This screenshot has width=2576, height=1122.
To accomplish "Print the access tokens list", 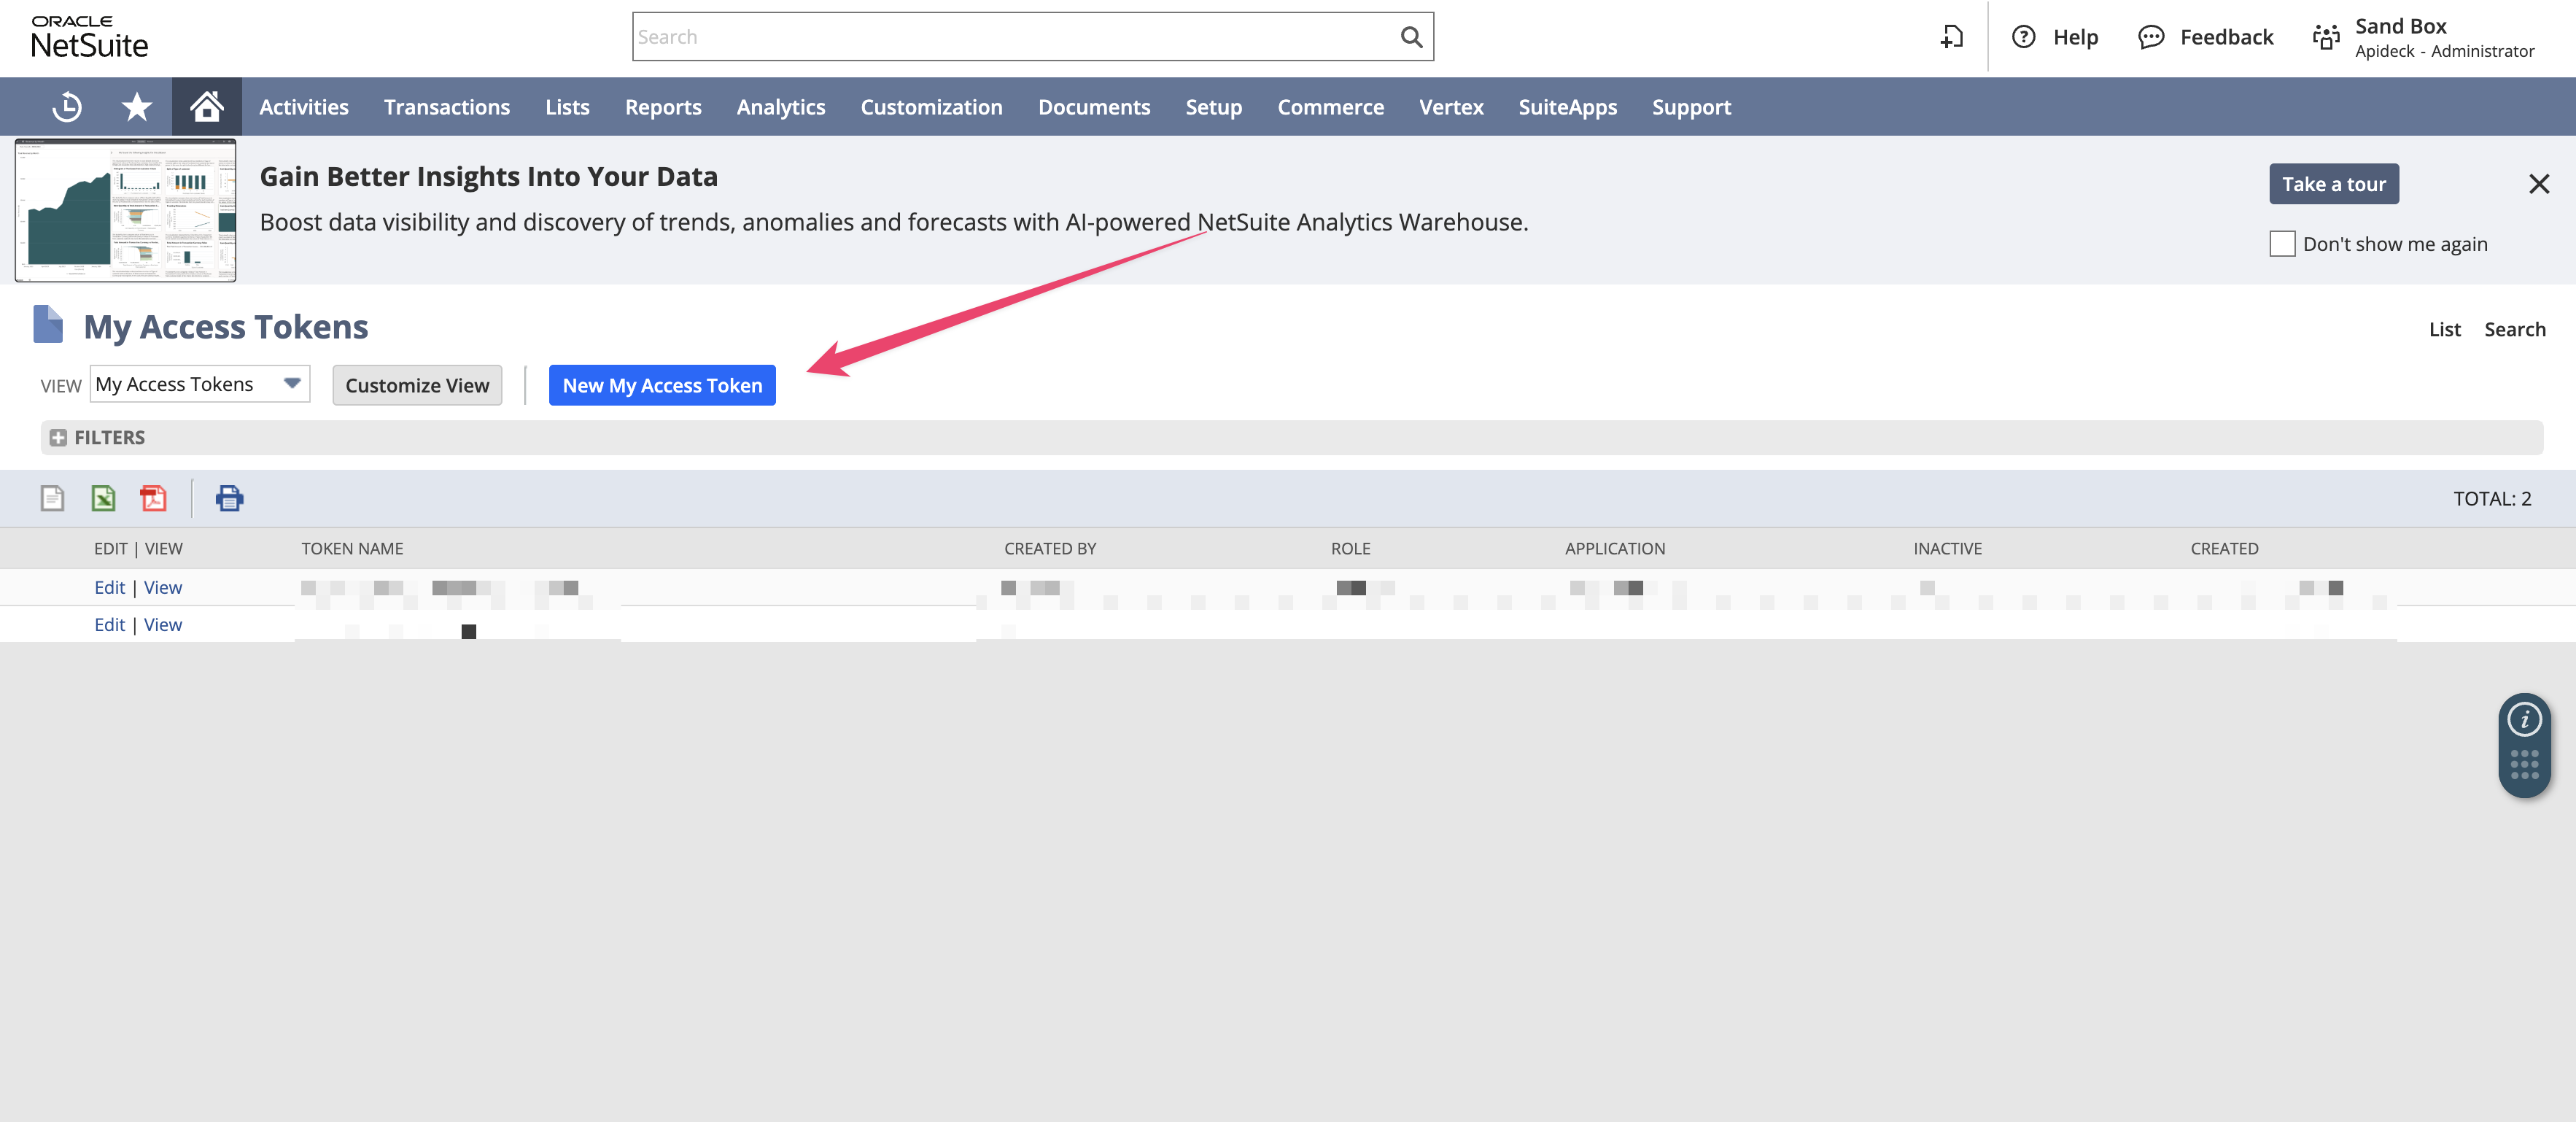I will (229, 498).
